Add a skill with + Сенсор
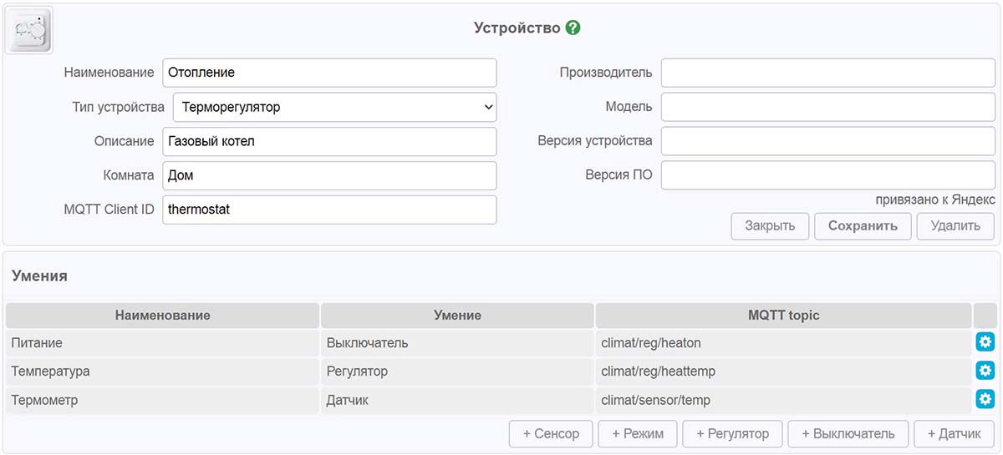1003x455 pixels. [551, 434]
